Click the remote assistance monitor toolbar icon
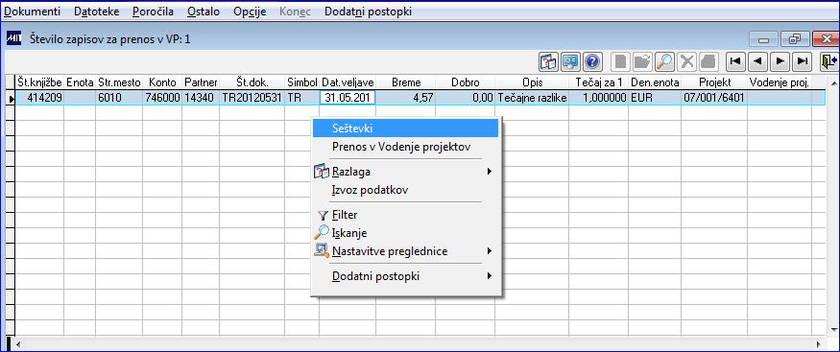The width and height of the screenshot is (840, 352). (570, 61)
